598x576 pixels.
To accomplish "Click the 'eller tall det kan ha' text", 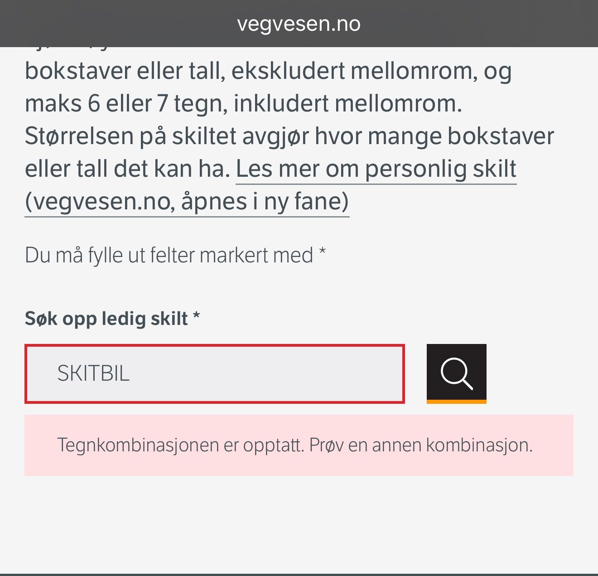I will click(127, 169).
